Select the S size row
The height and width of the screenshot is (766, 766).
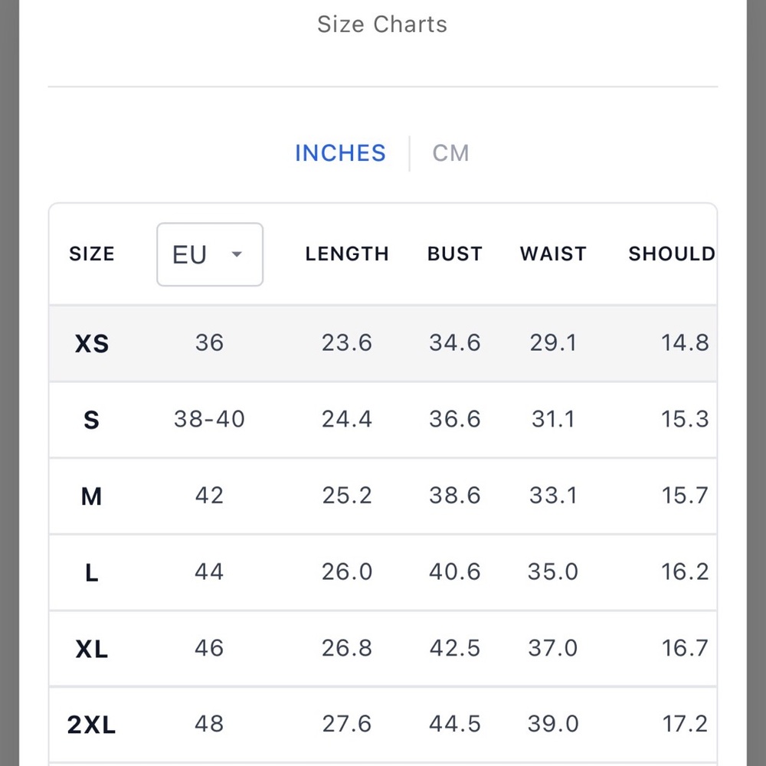tap(383, 420)
